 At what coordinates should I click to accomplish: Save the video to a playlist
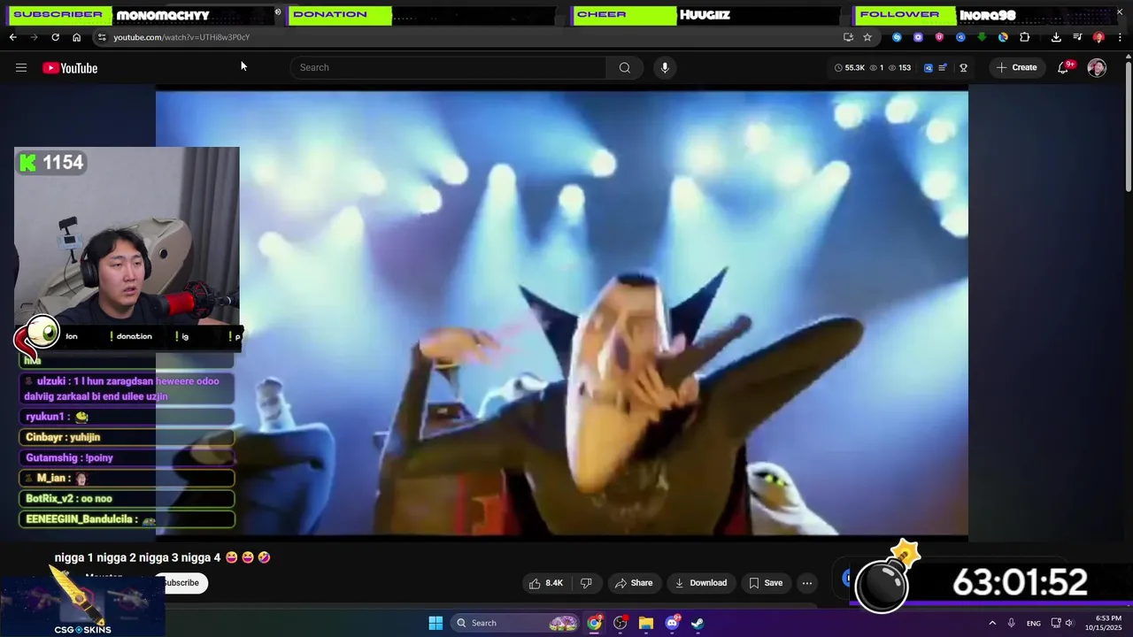tap(766, 583)
